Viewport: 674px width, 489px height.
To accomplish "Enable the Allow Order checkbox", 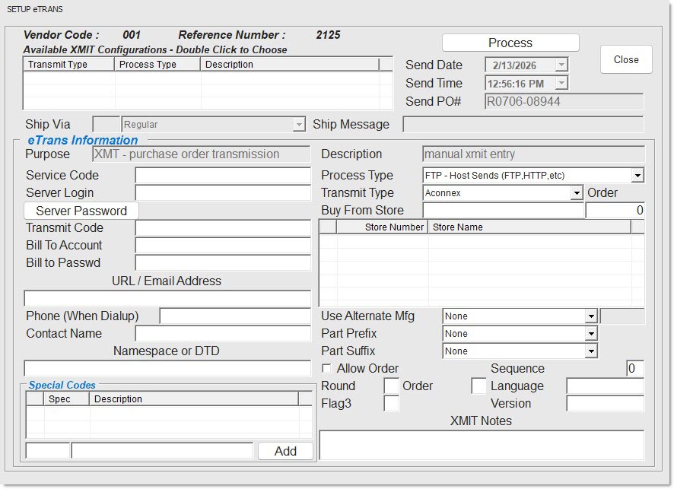I will tap(327, 369).
